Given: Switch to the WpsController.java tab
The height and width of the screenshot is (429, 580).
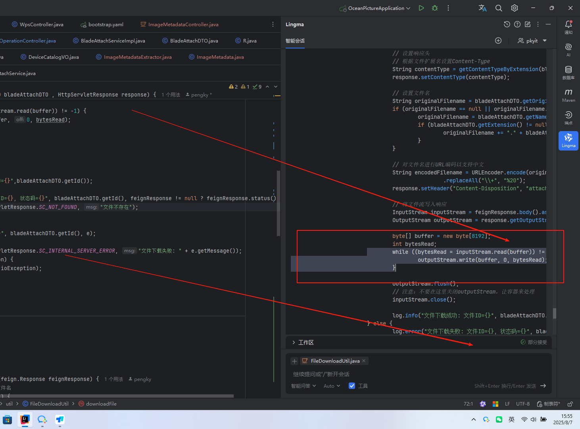Looking at the screenshot, I should coord(38,24).
